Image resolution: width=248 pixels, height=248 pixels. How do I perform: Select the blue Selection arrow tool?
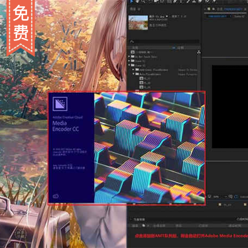[131, 2]
